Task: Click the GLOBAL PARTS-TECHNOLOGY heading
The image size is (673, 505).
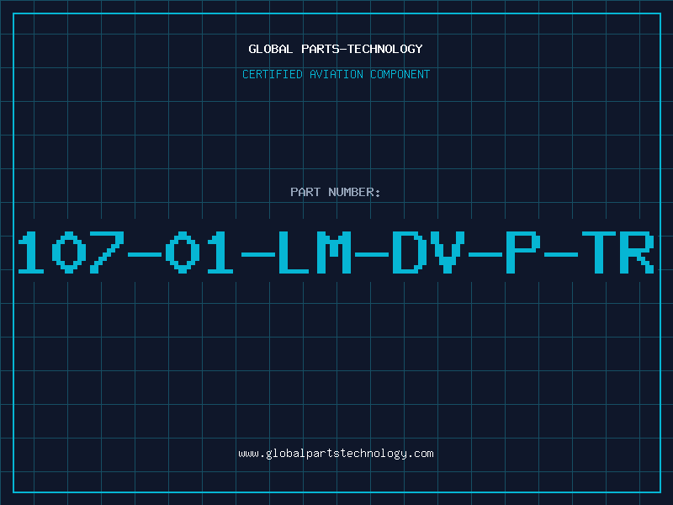Action: (336, 49)
